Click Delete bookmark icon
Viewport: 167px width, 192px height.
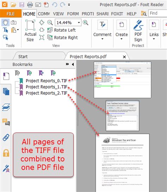click(17, 73)
